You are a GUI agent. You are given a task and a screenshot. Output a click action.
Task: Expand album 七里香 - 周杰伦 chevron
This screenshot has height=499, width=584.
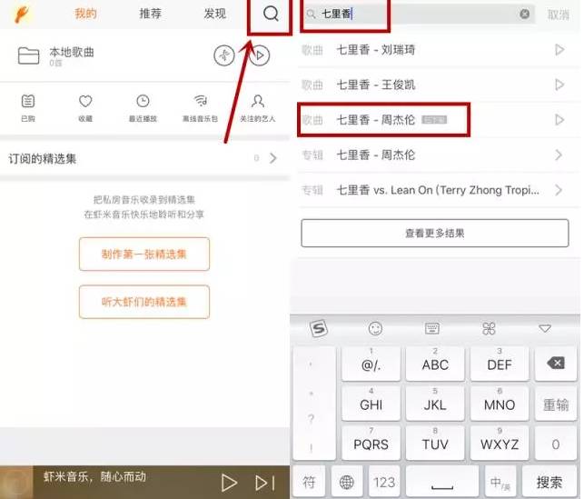coord(559,155)
